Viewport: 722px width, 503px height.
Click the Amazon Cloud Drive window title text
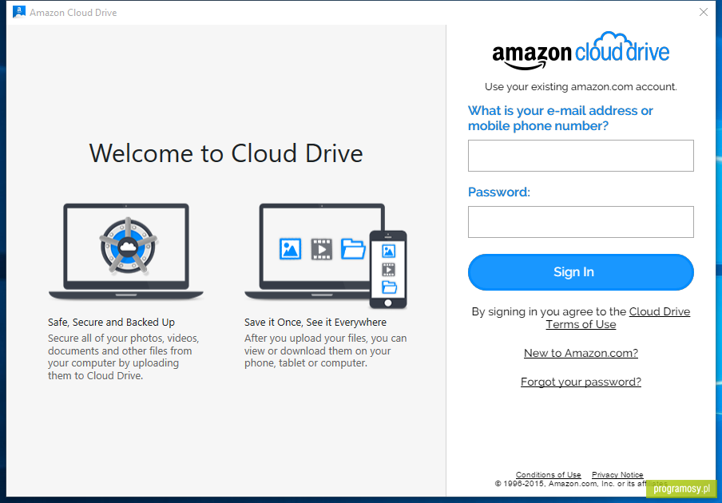(x=73, y=13)
